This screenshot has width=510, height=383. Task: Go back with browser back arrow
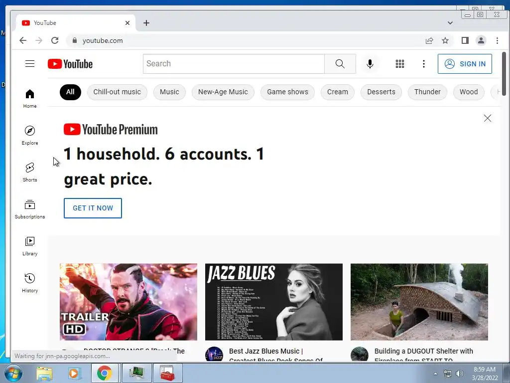pyautogui.click(x=23, y=40)
